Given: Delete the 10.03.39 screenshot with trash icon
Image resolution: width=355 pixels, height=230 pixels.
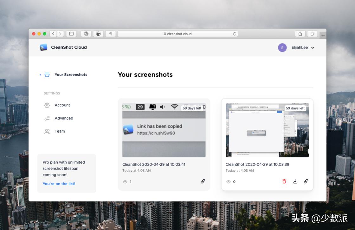Looking at the screenshot, I should [x=284, y=181].
